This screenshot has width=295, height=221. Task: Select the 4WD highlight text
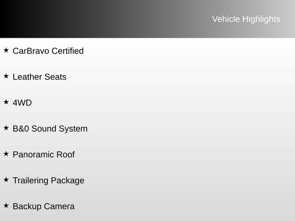(x=22, y=103)
